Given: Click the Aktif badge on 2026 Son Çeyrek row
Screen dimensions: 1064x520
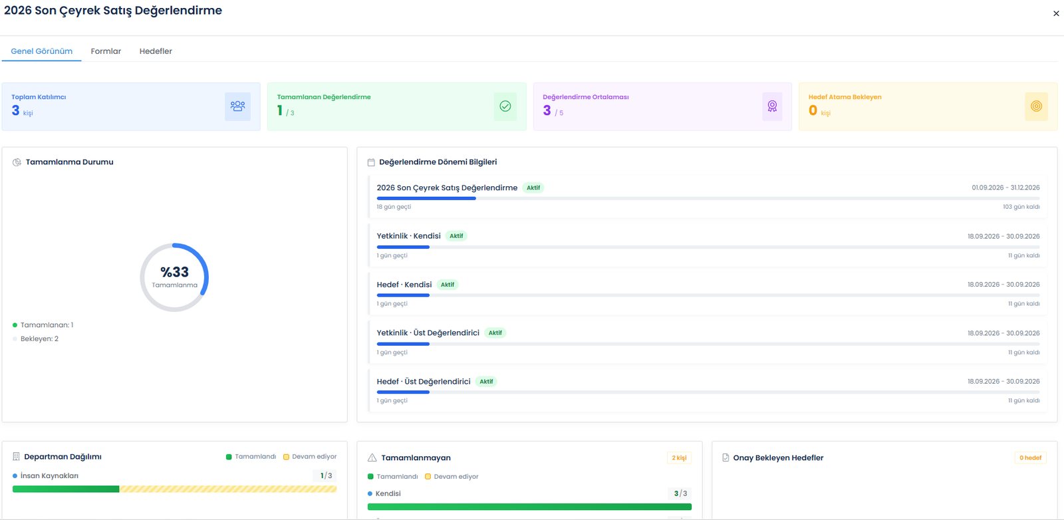Looking at the screenshot, I should coord(533,188).
